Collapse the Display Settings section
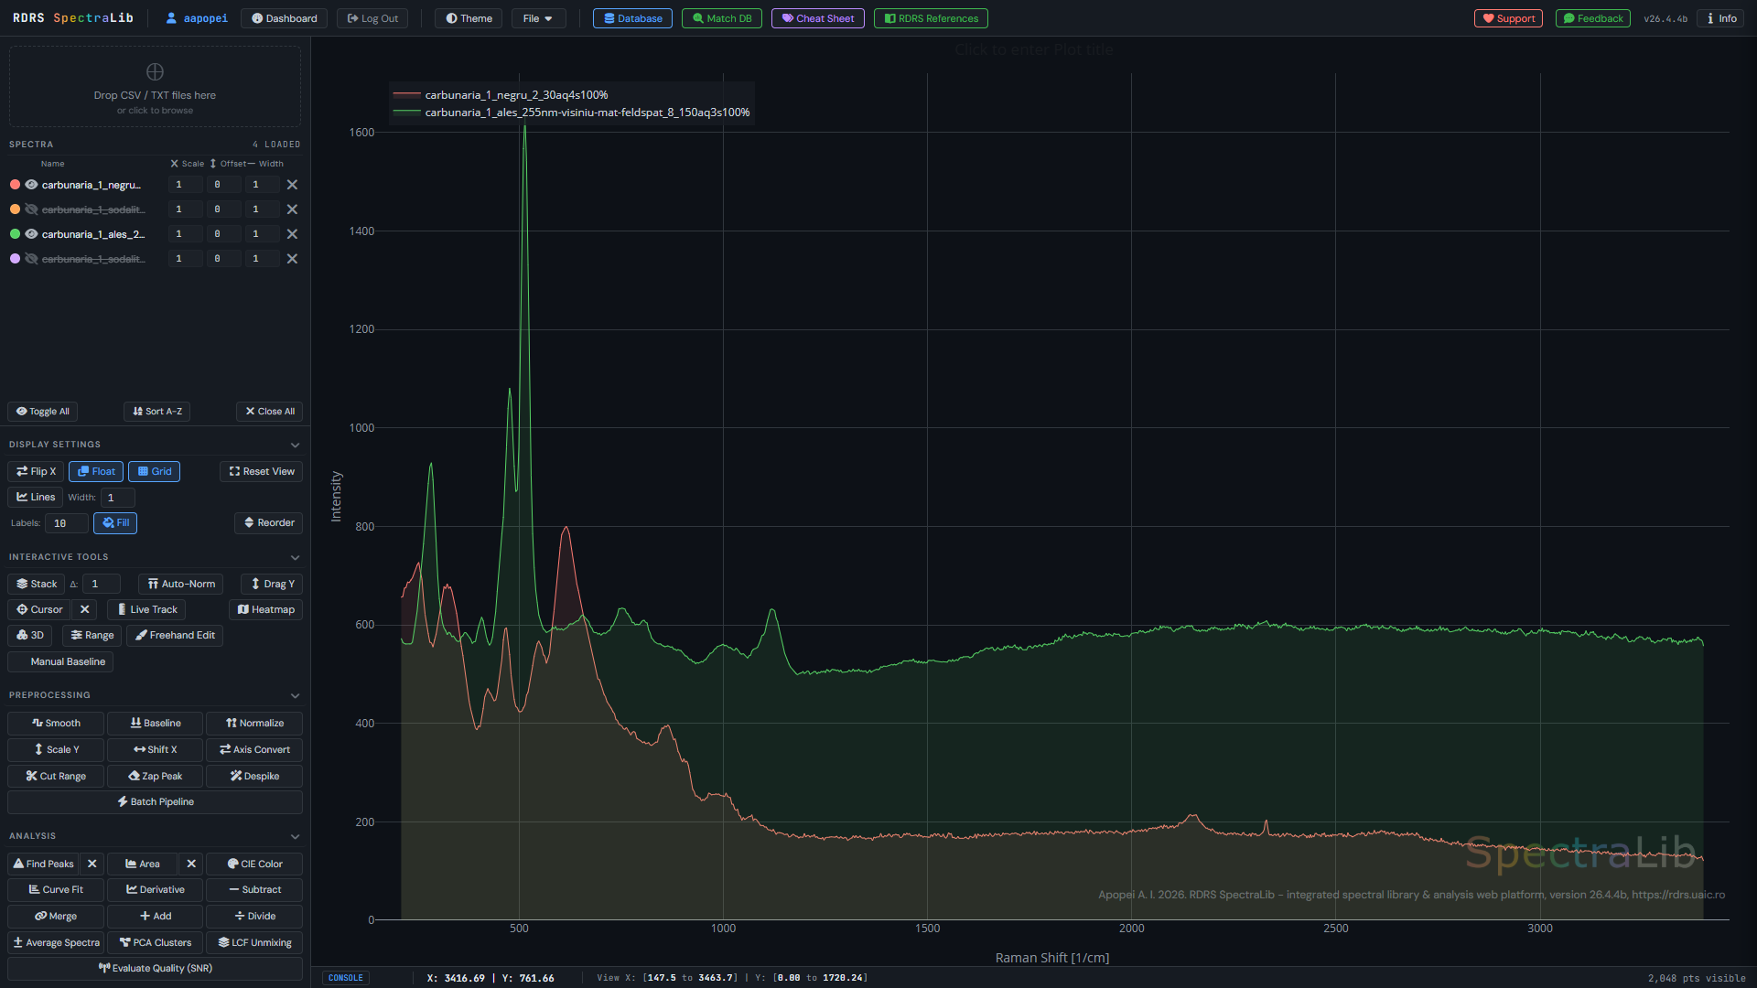Image resolution: width=1757 pixels, height=988 pixels. coord(295,445)
